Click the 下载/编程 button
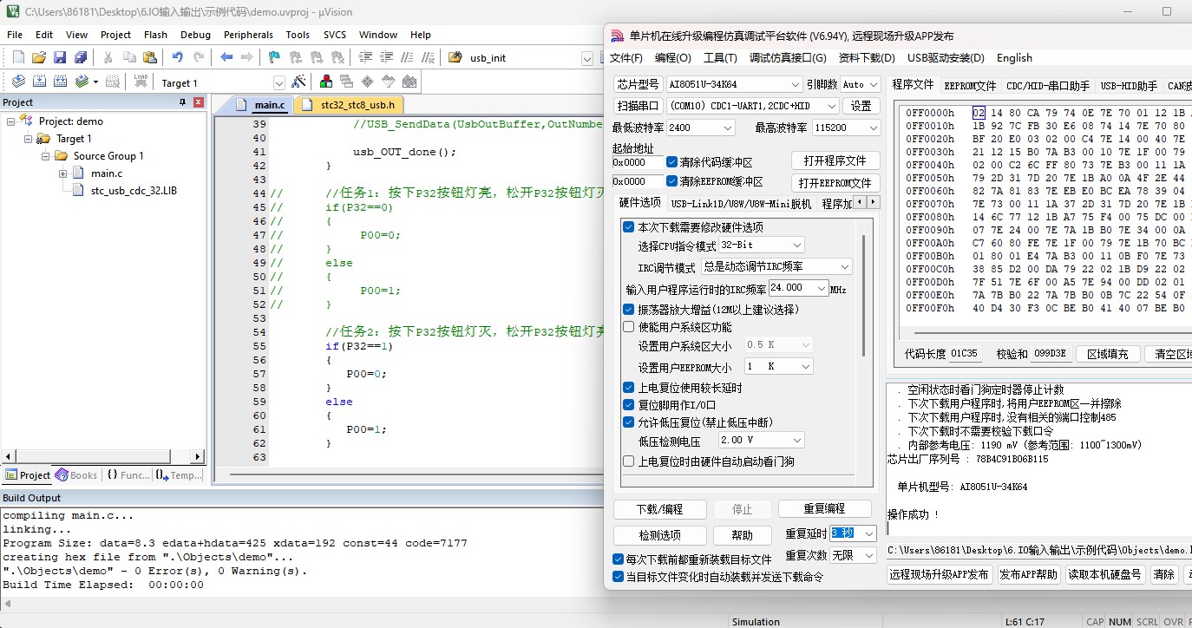Viewport: 1192px width, 628px height. tap(659, 509)
